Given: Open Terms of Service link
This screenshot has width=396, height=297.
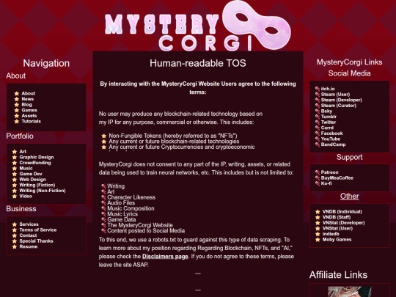Looking at the screenshot, I should click(38, 230).
